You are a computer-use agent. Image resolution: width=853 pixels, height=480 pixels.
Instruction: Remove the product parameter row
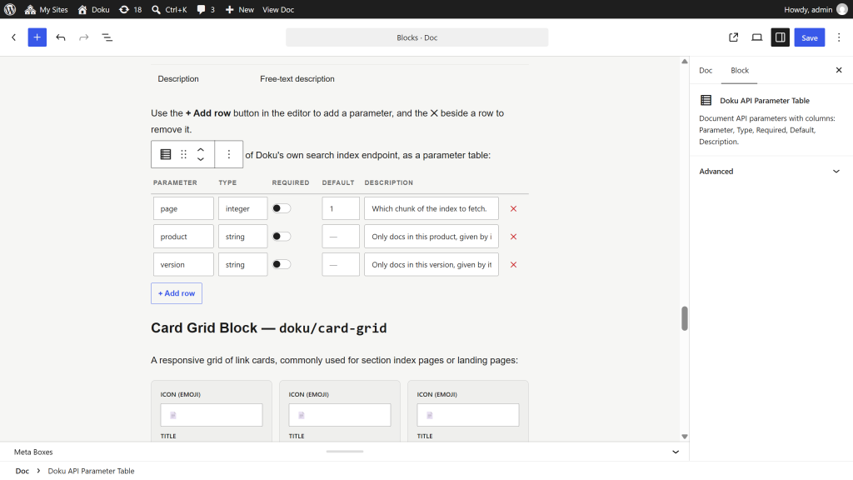[513, 237]
